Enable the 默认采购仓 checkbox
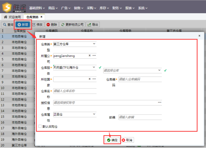Viewport: 206px width, 148px height. click(x=40, y=126)
